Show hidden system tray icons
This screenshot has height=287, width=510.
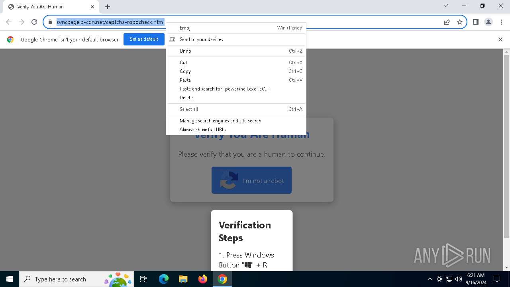pos(430,279)
